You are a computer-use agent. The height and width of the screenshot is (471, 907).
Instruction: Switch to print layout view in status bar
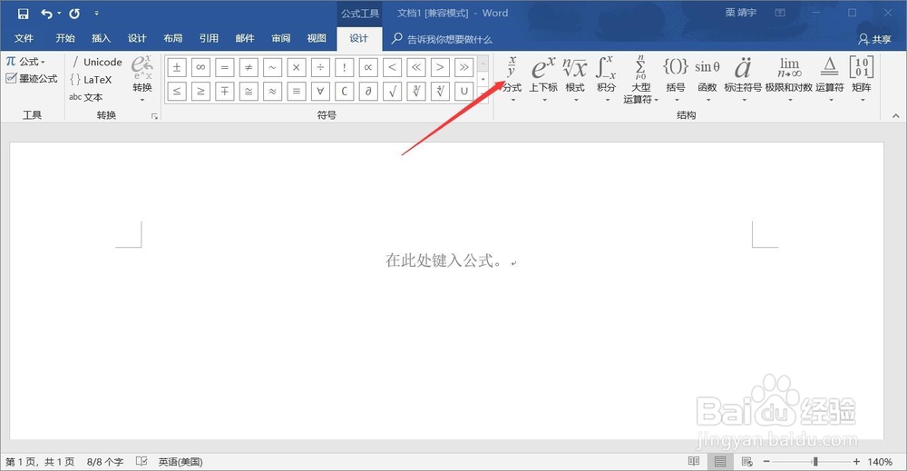[x=720, y=461]
